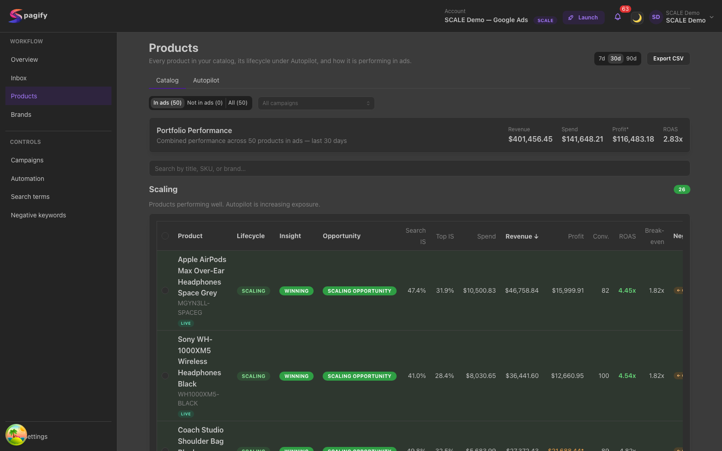This screenshot has width=722, height=451.
Task: Select the Apple AirPods Max row checkbox
Action: click(x=165, y=290)
